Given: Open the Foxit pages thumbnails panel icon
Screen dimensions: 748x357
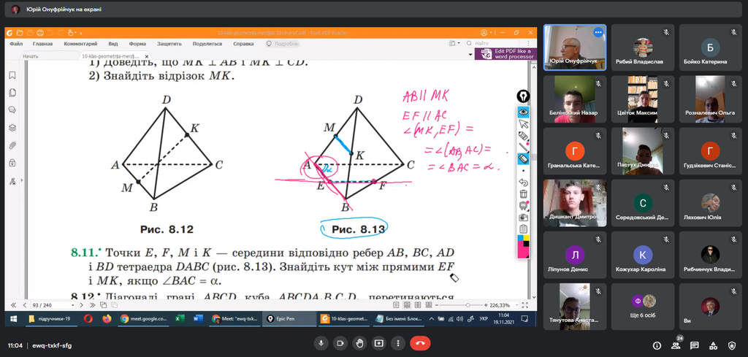Looking at the screenshot, I should pos(12,93).
